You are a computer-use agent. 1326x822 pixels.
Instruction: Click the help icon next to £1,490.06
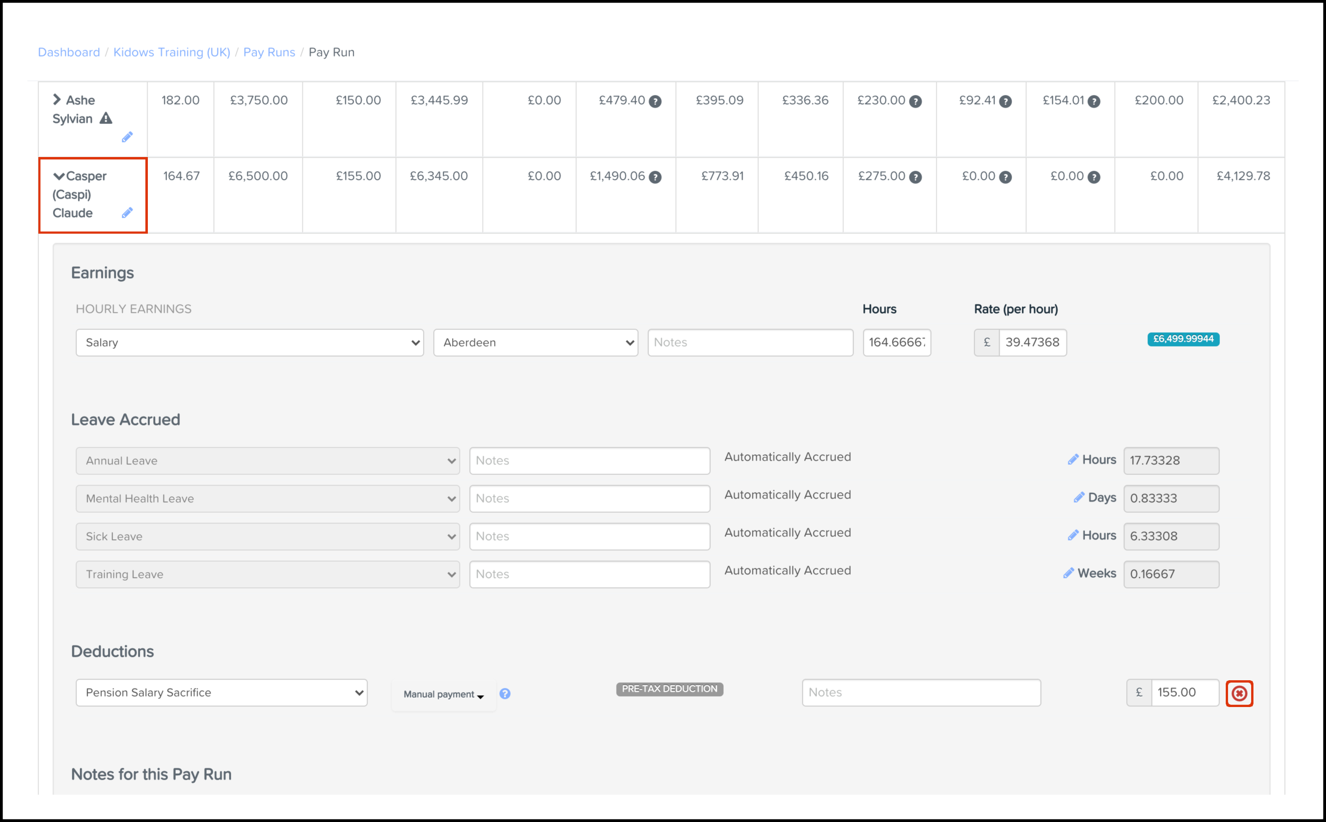coord(656,177)
